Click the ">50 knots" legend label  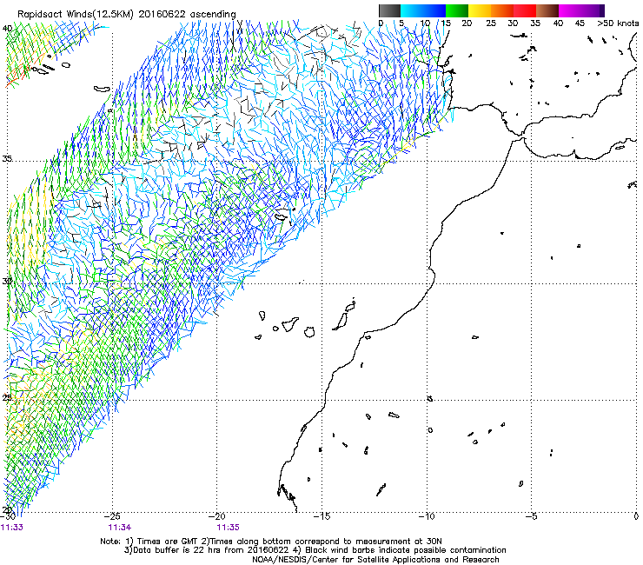click(618, 23)
